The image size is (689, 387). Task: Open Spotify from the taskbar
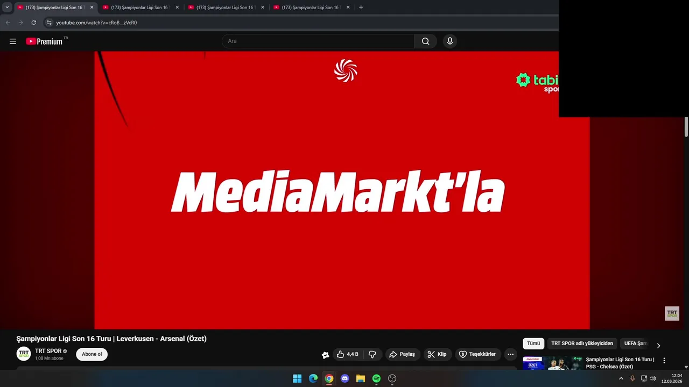click(x=376, y=378)
